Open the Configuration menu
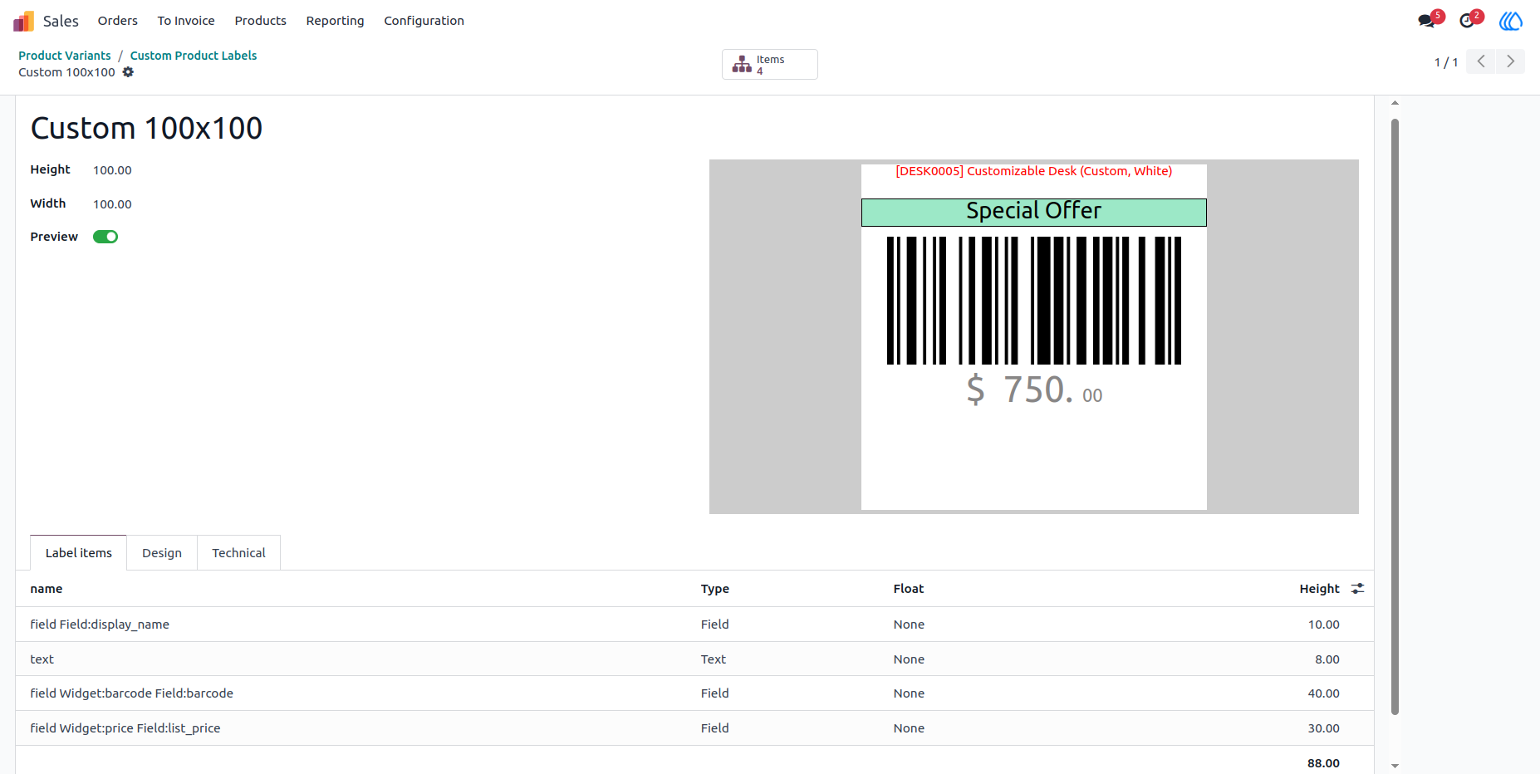Screen dimensions: 1540x774 [424, 21]
